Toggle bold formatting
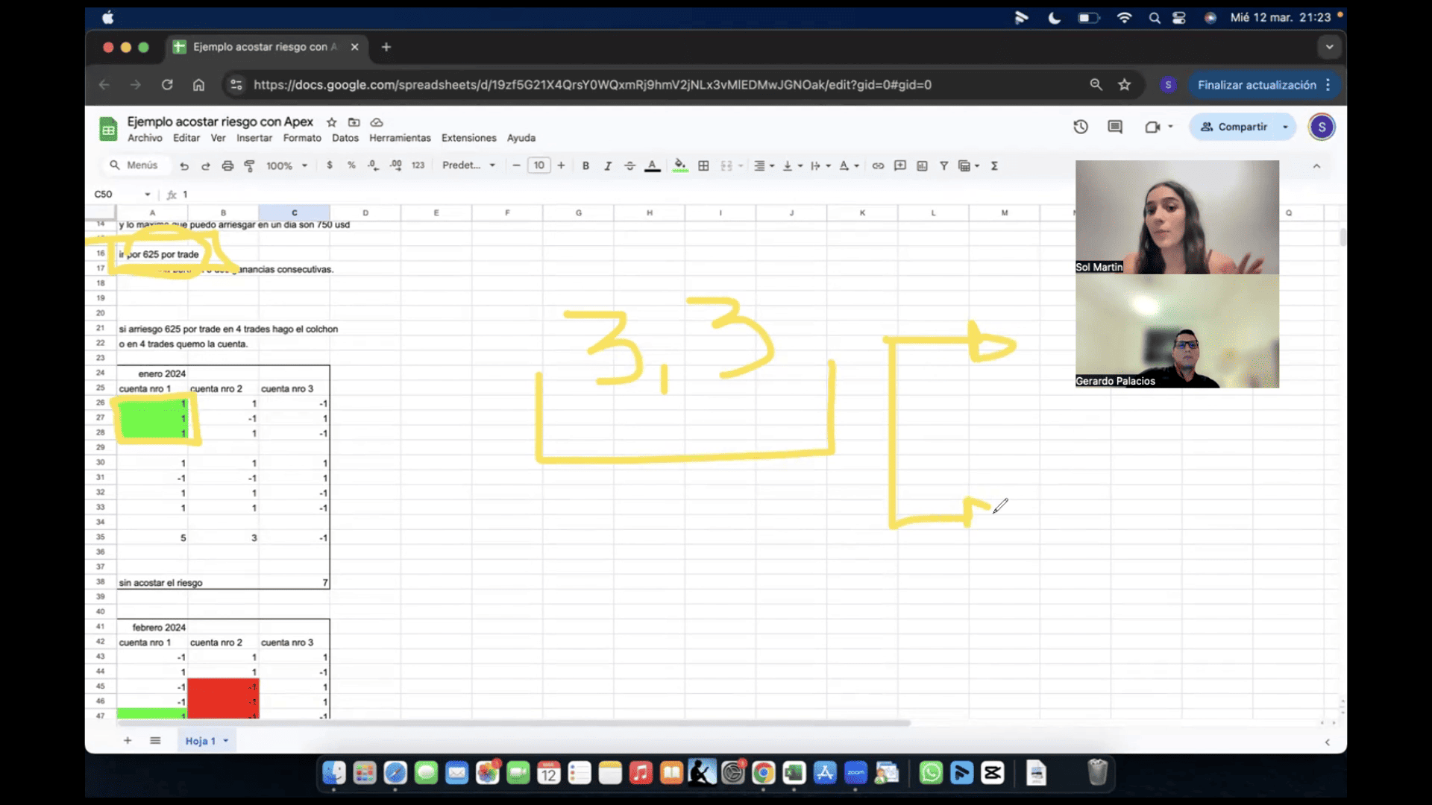This screenshot has height=805, width=1432. [585, 165]
